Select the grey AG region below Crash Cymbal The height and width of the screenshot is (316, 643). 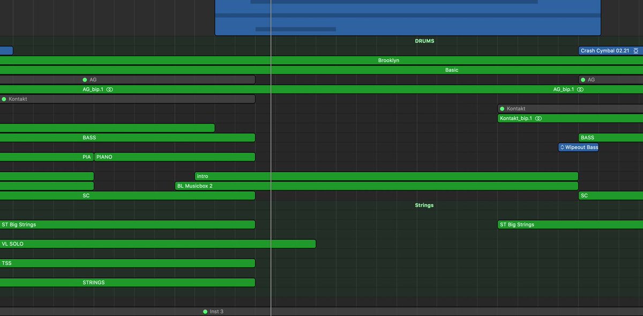(x=611, y=80)
